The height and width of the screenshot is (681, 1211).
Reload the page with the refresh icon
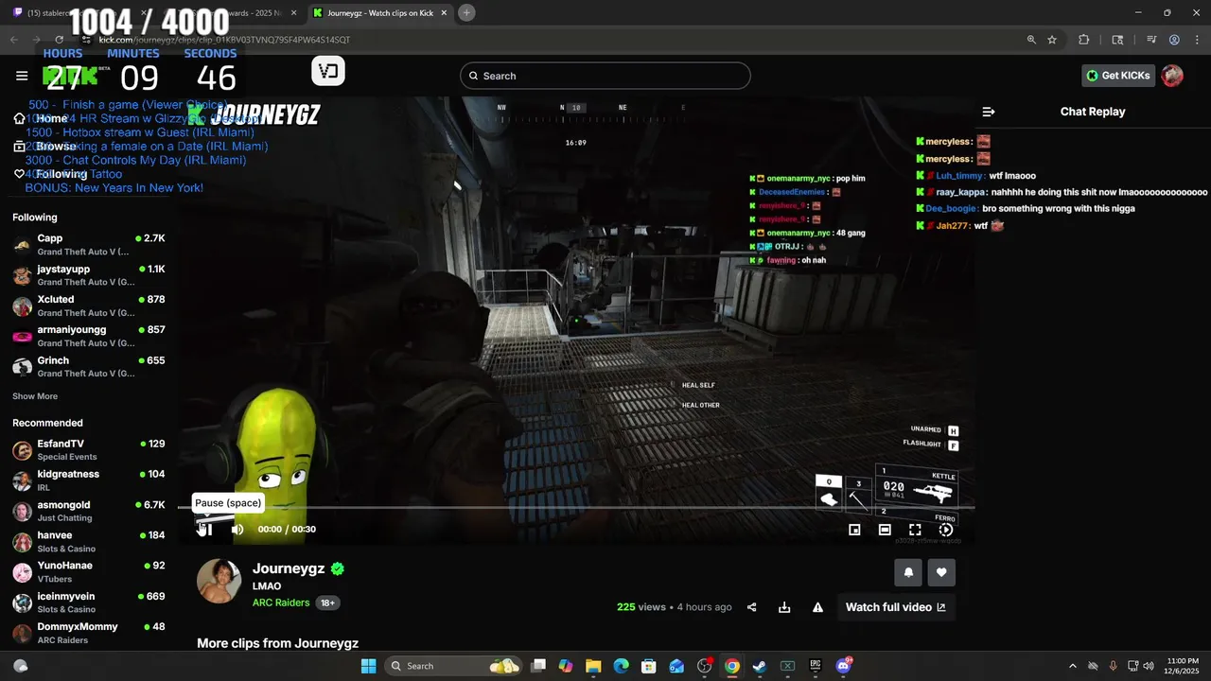(60, 40)
